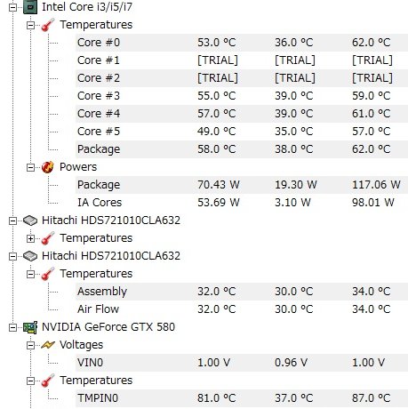
Task: Click the Intel Core i3/i5/i7 CPU chip icon
Action: pyautogui.click(x=30, y=7)
